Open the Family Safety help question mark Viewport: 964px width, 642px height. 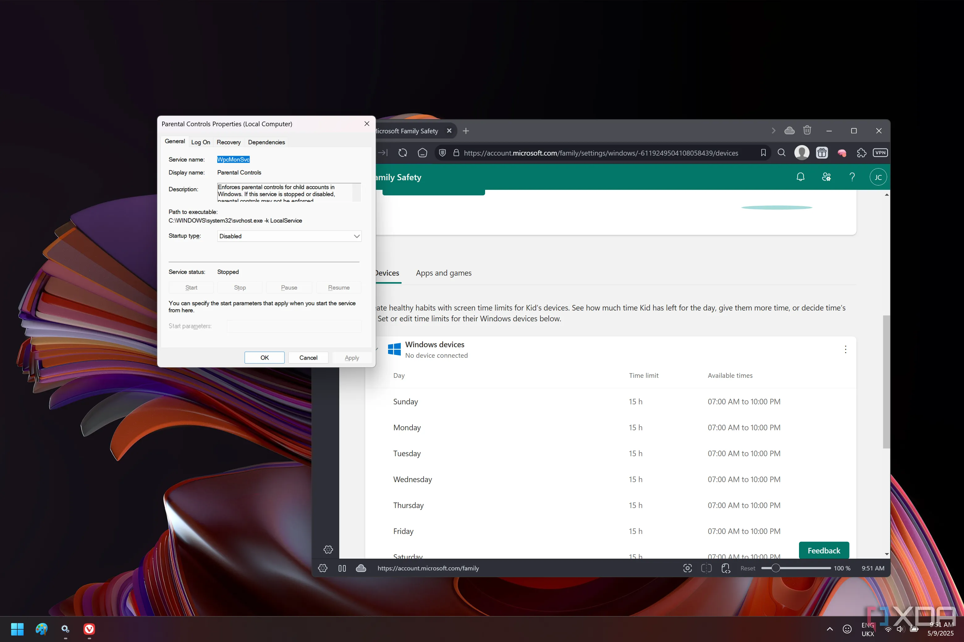852,177
